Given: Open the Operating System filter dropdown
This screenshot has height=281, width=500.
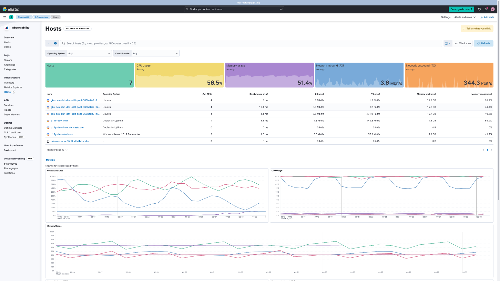Looking at the screenshot, I should click(89, 53).
